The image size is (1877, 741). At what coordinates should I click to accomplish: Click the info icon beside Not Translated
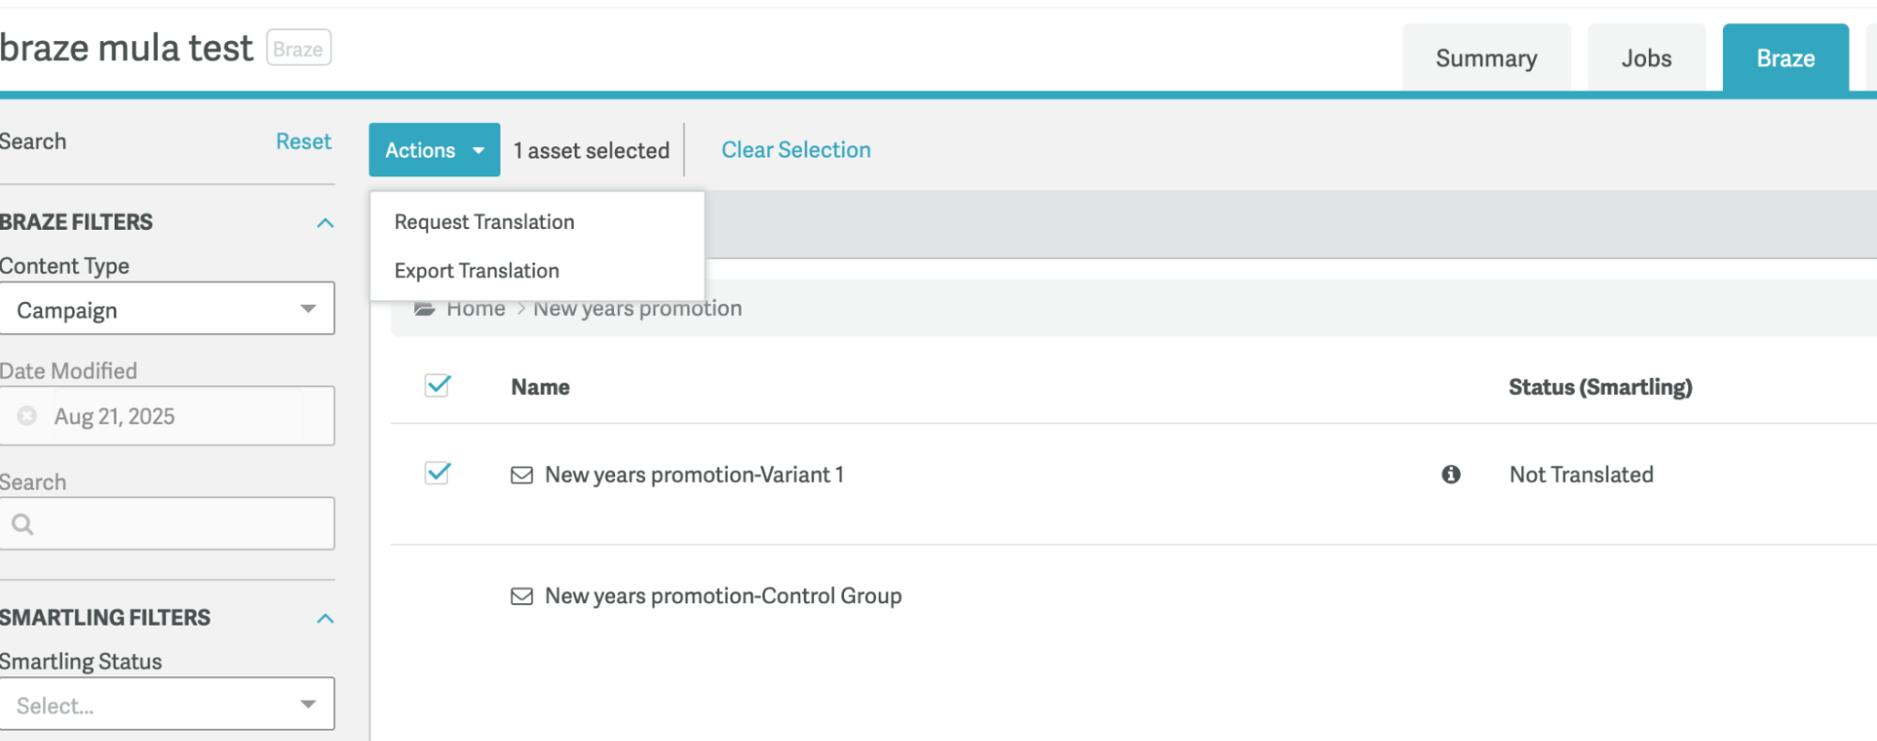1451,475
